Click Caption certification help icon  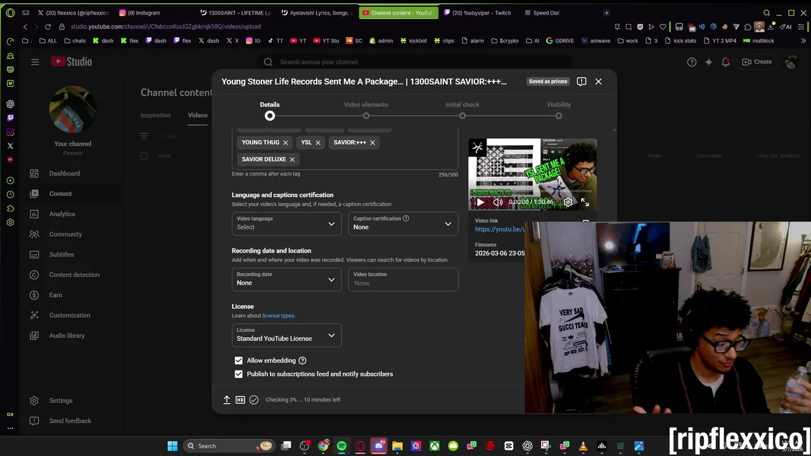click(x=406, y=218)
